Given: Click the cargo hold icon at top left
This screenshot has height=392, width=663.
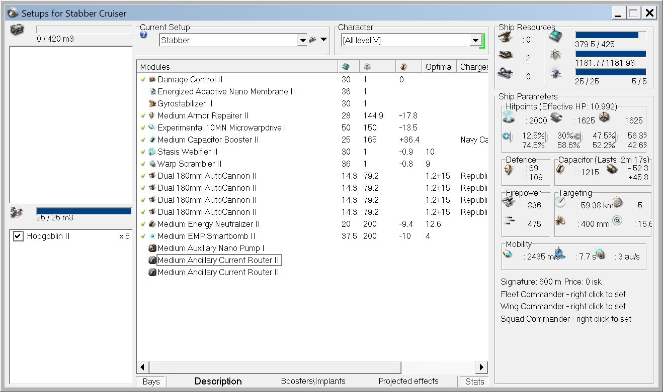Looking at the screenshot, I should click(17, 29).
